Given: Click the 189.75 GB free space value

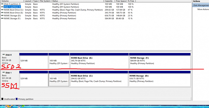Looking at the screenshot, I should (120, 13).
